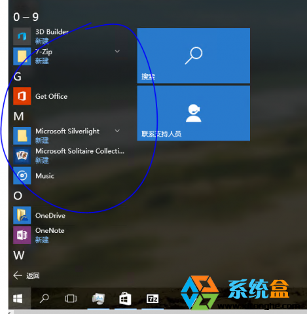Select the OneNote text label
The image size is (307, 314).
pyautogui.click(x=50, y=230)
